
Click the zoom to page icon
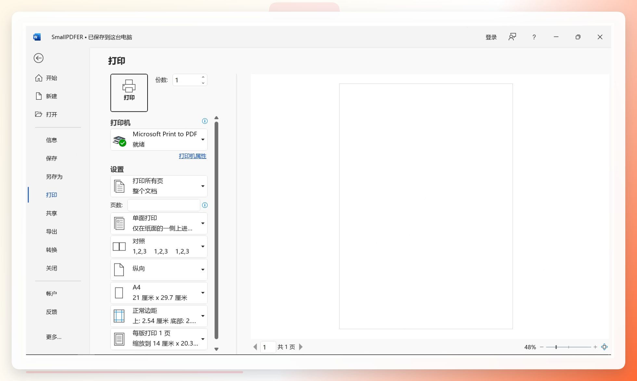pos(604,347)
